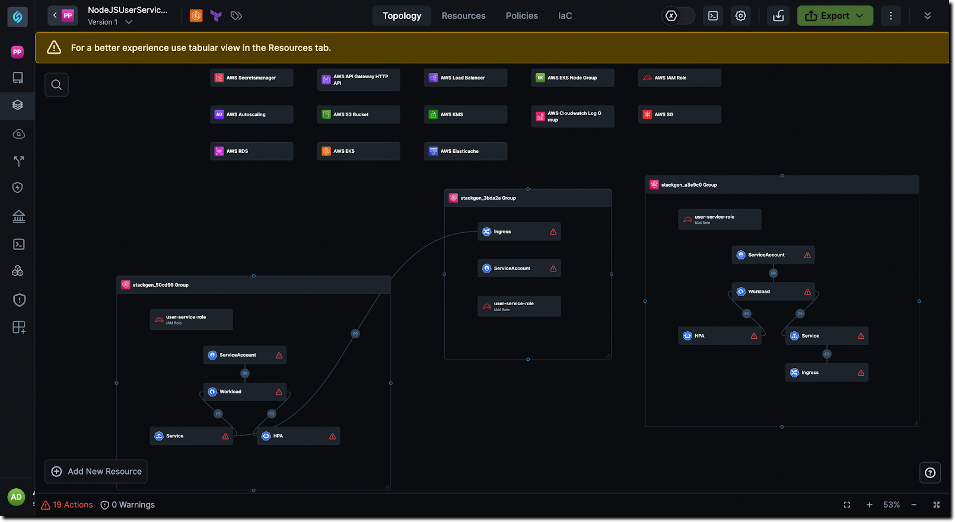Switch to the Resources tab
The width and height of the screenshot is (955, 522).
(463, 16)
